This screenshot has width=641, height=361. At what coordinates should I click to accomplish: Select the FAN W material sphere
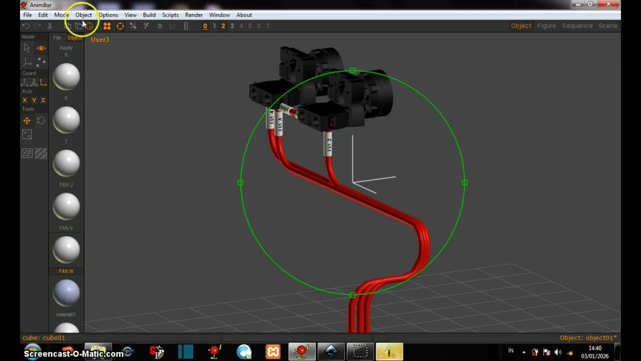click(66, 250)
